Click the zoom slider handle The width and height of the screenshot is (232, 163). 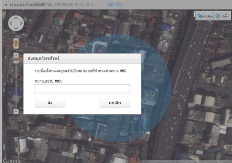pos(16,62)
